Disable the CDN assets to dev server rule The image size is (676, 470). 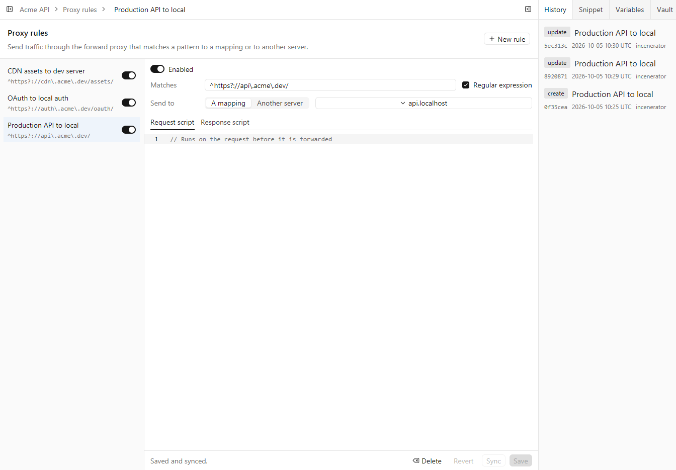point(129,75)
